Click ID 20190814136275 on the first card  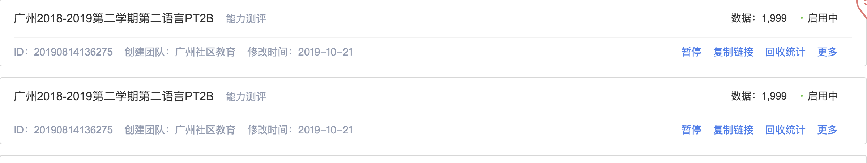(63, 52)
